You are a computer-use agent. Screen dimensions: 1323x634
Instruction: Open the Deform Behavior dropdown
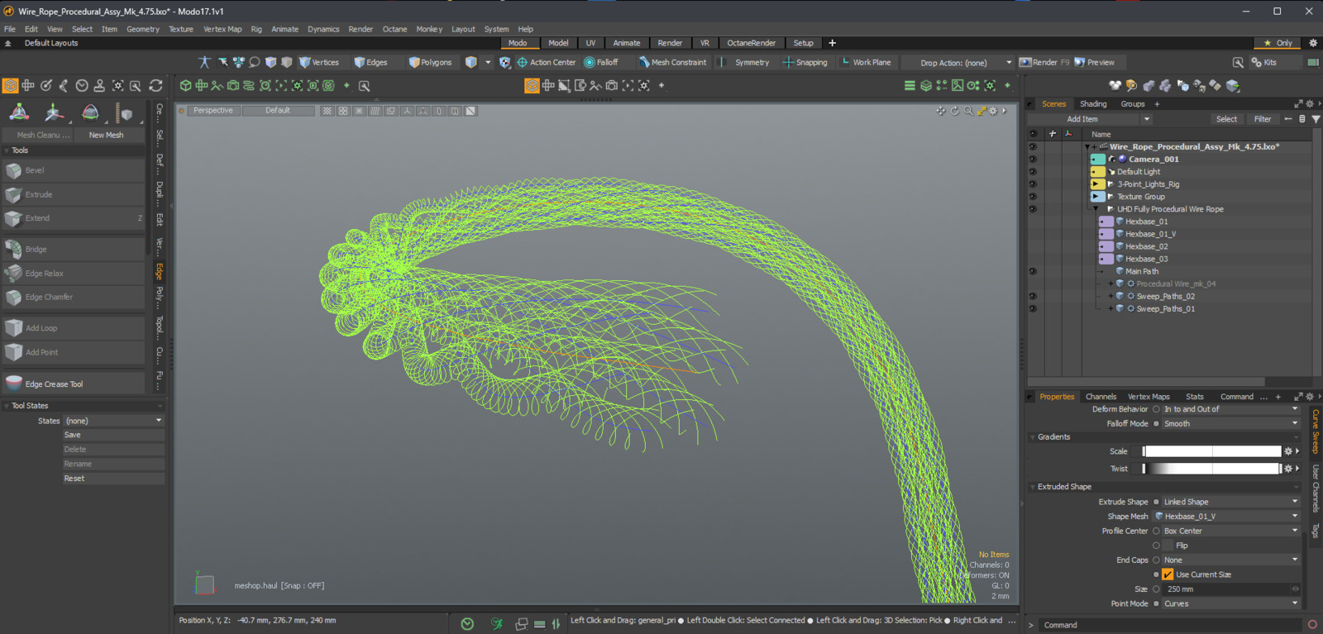tap(1230, 409)
